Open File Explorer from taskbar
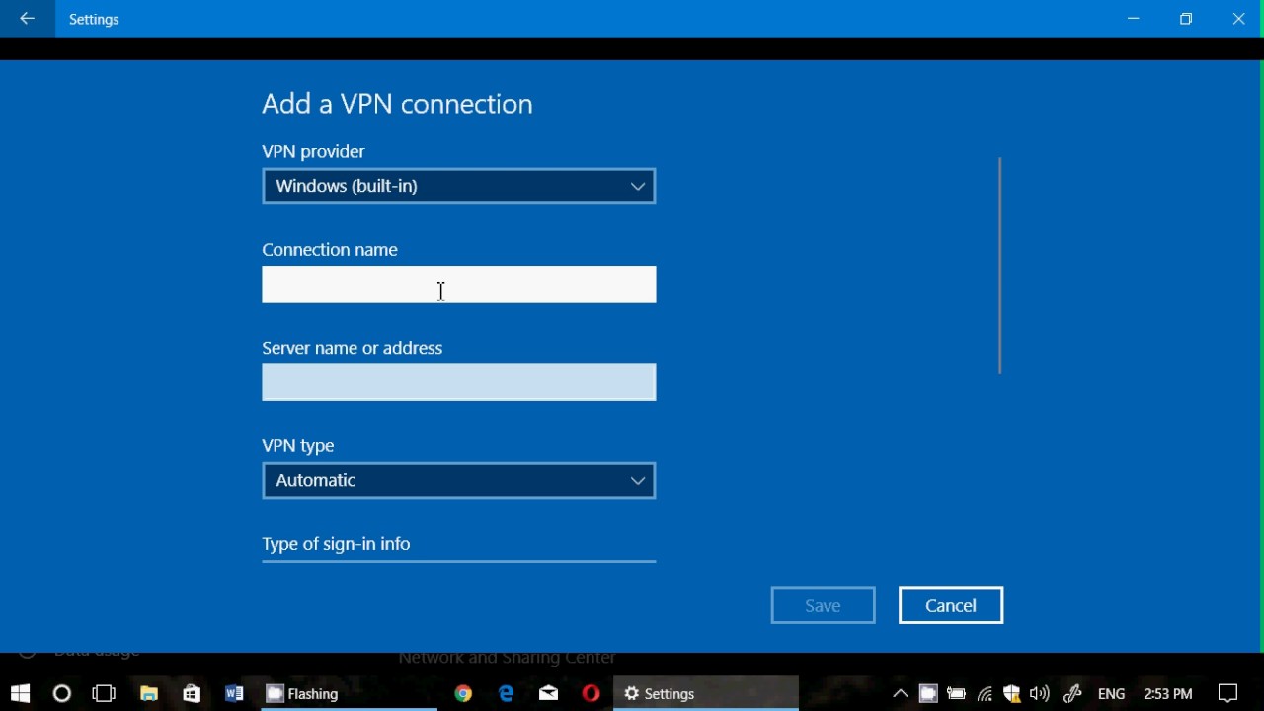Screen dimensions: 1264x711 (x=149, y=694)
